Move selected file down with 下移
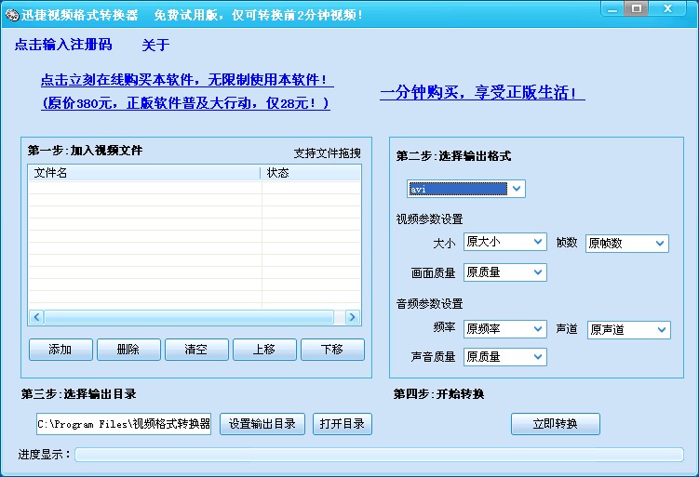 [332, 350]
